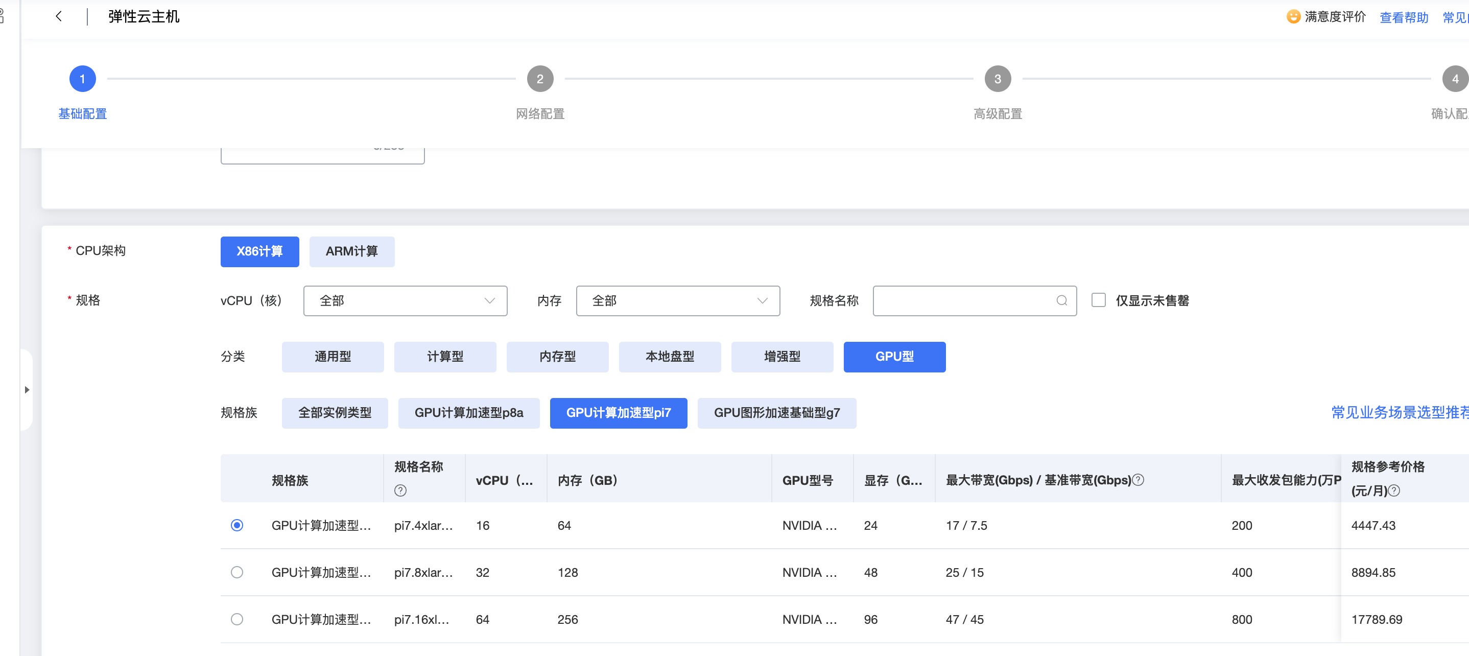Select X86计算 CPU architecture
This screenshot has height=656, width=1469.
point(259,251)
